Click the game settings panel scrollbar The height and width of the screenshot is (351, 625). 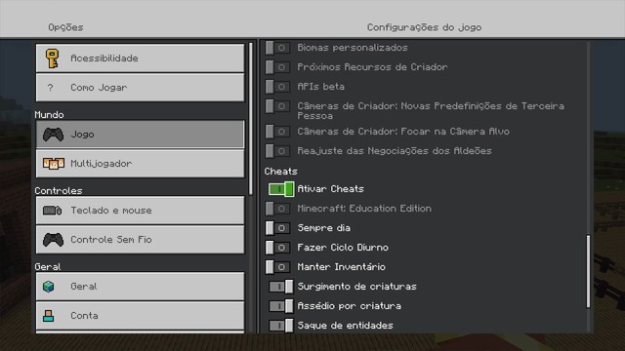tap(588, 271)
